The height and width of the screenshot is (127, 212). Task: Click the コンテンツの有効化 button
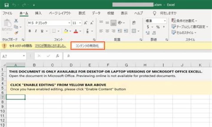(88, 46)
